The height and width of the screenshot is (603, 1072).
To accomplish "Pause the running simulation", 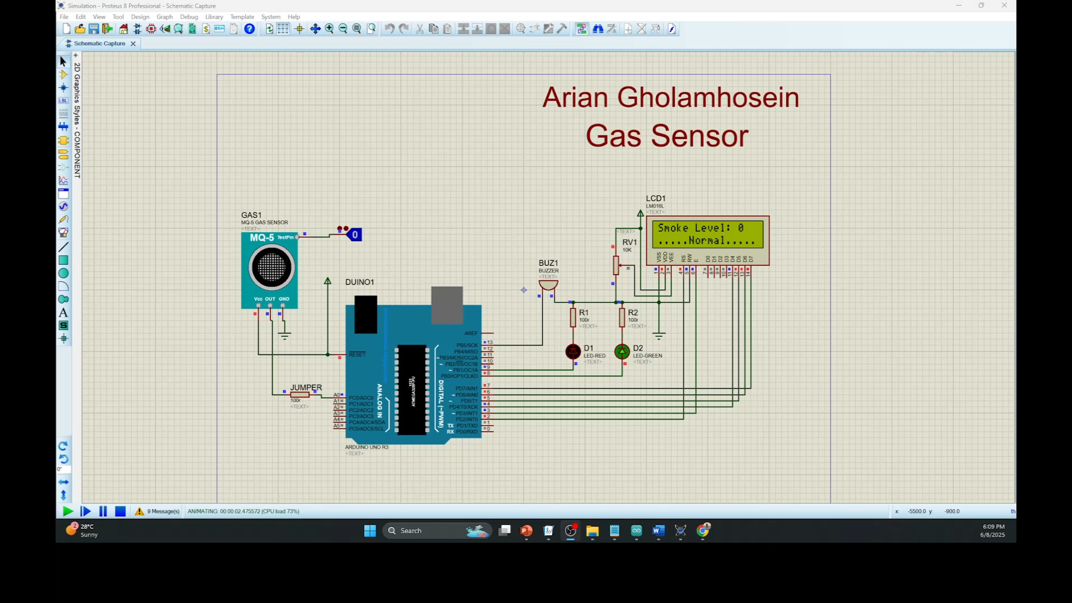I will click(x=103, y=511).
